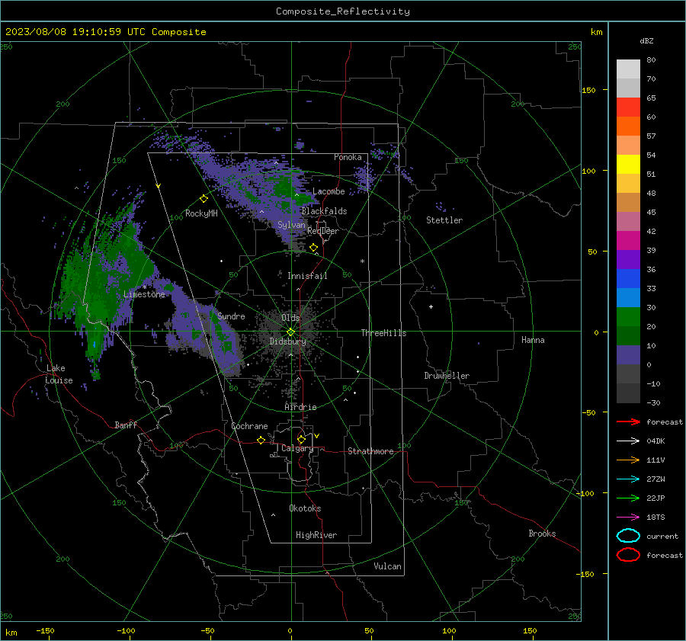
Task: Click the red forecast arrow in legend
Action: [628, 421]
